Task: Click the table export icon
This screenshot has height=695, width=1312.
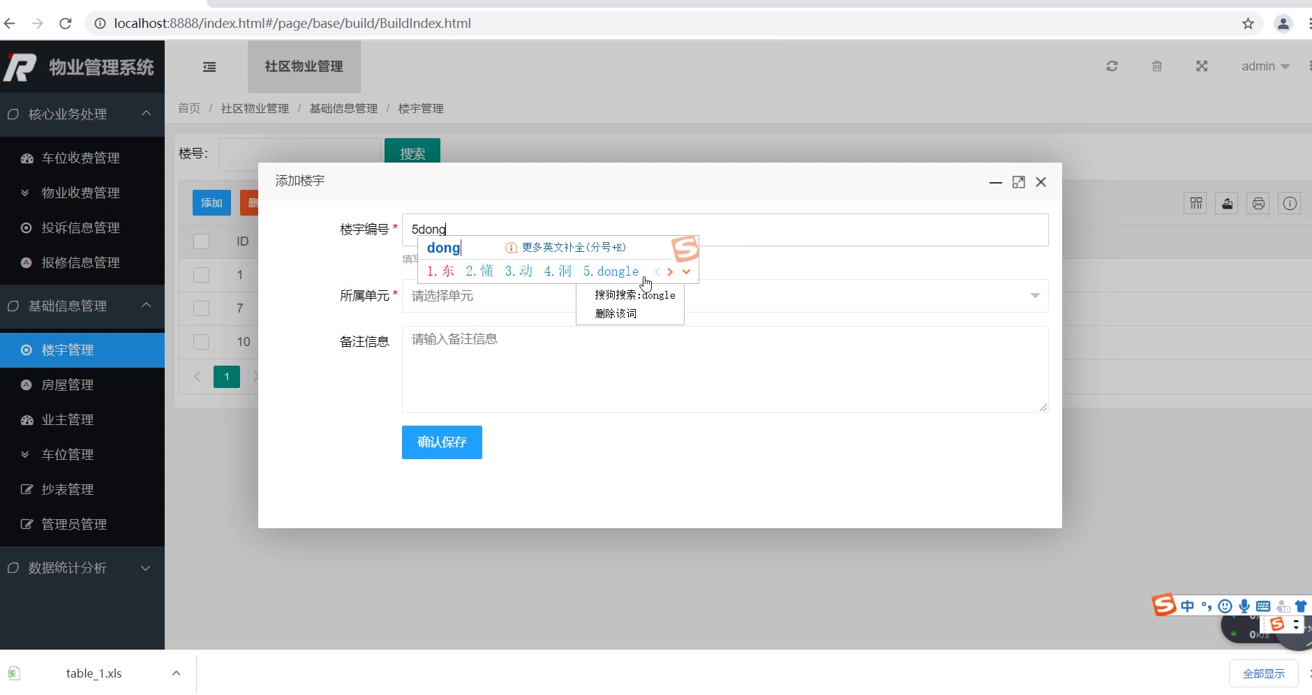Action: coord(1228,203)
